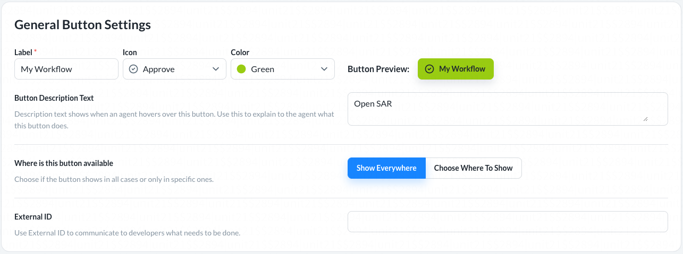This screenshot has height=254, width=683.
Task: Focus the empty External ID input field
Action: click(x=507, y=222)
